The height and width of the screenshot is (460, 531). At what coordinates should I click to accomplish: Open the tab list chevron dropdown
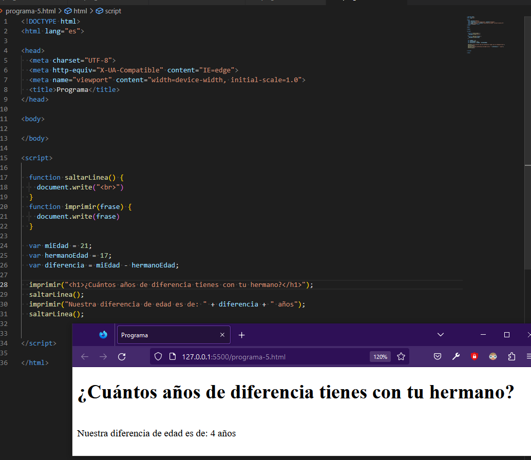point(440,334)
